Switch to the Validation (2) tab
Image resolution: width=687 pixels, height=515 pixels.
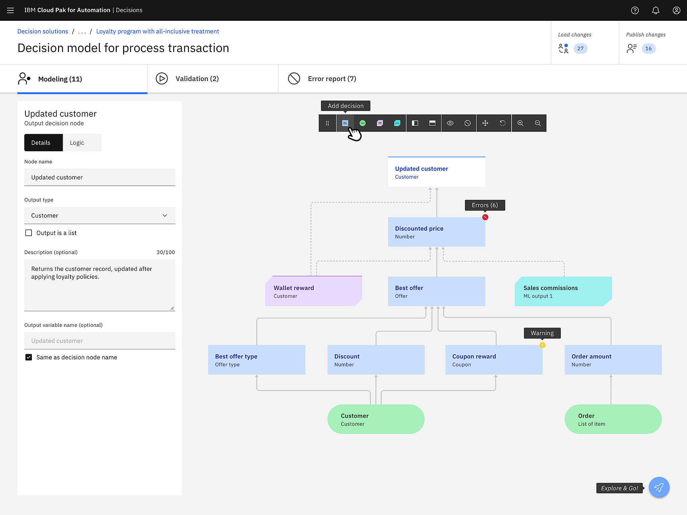[x=213, y=79]
